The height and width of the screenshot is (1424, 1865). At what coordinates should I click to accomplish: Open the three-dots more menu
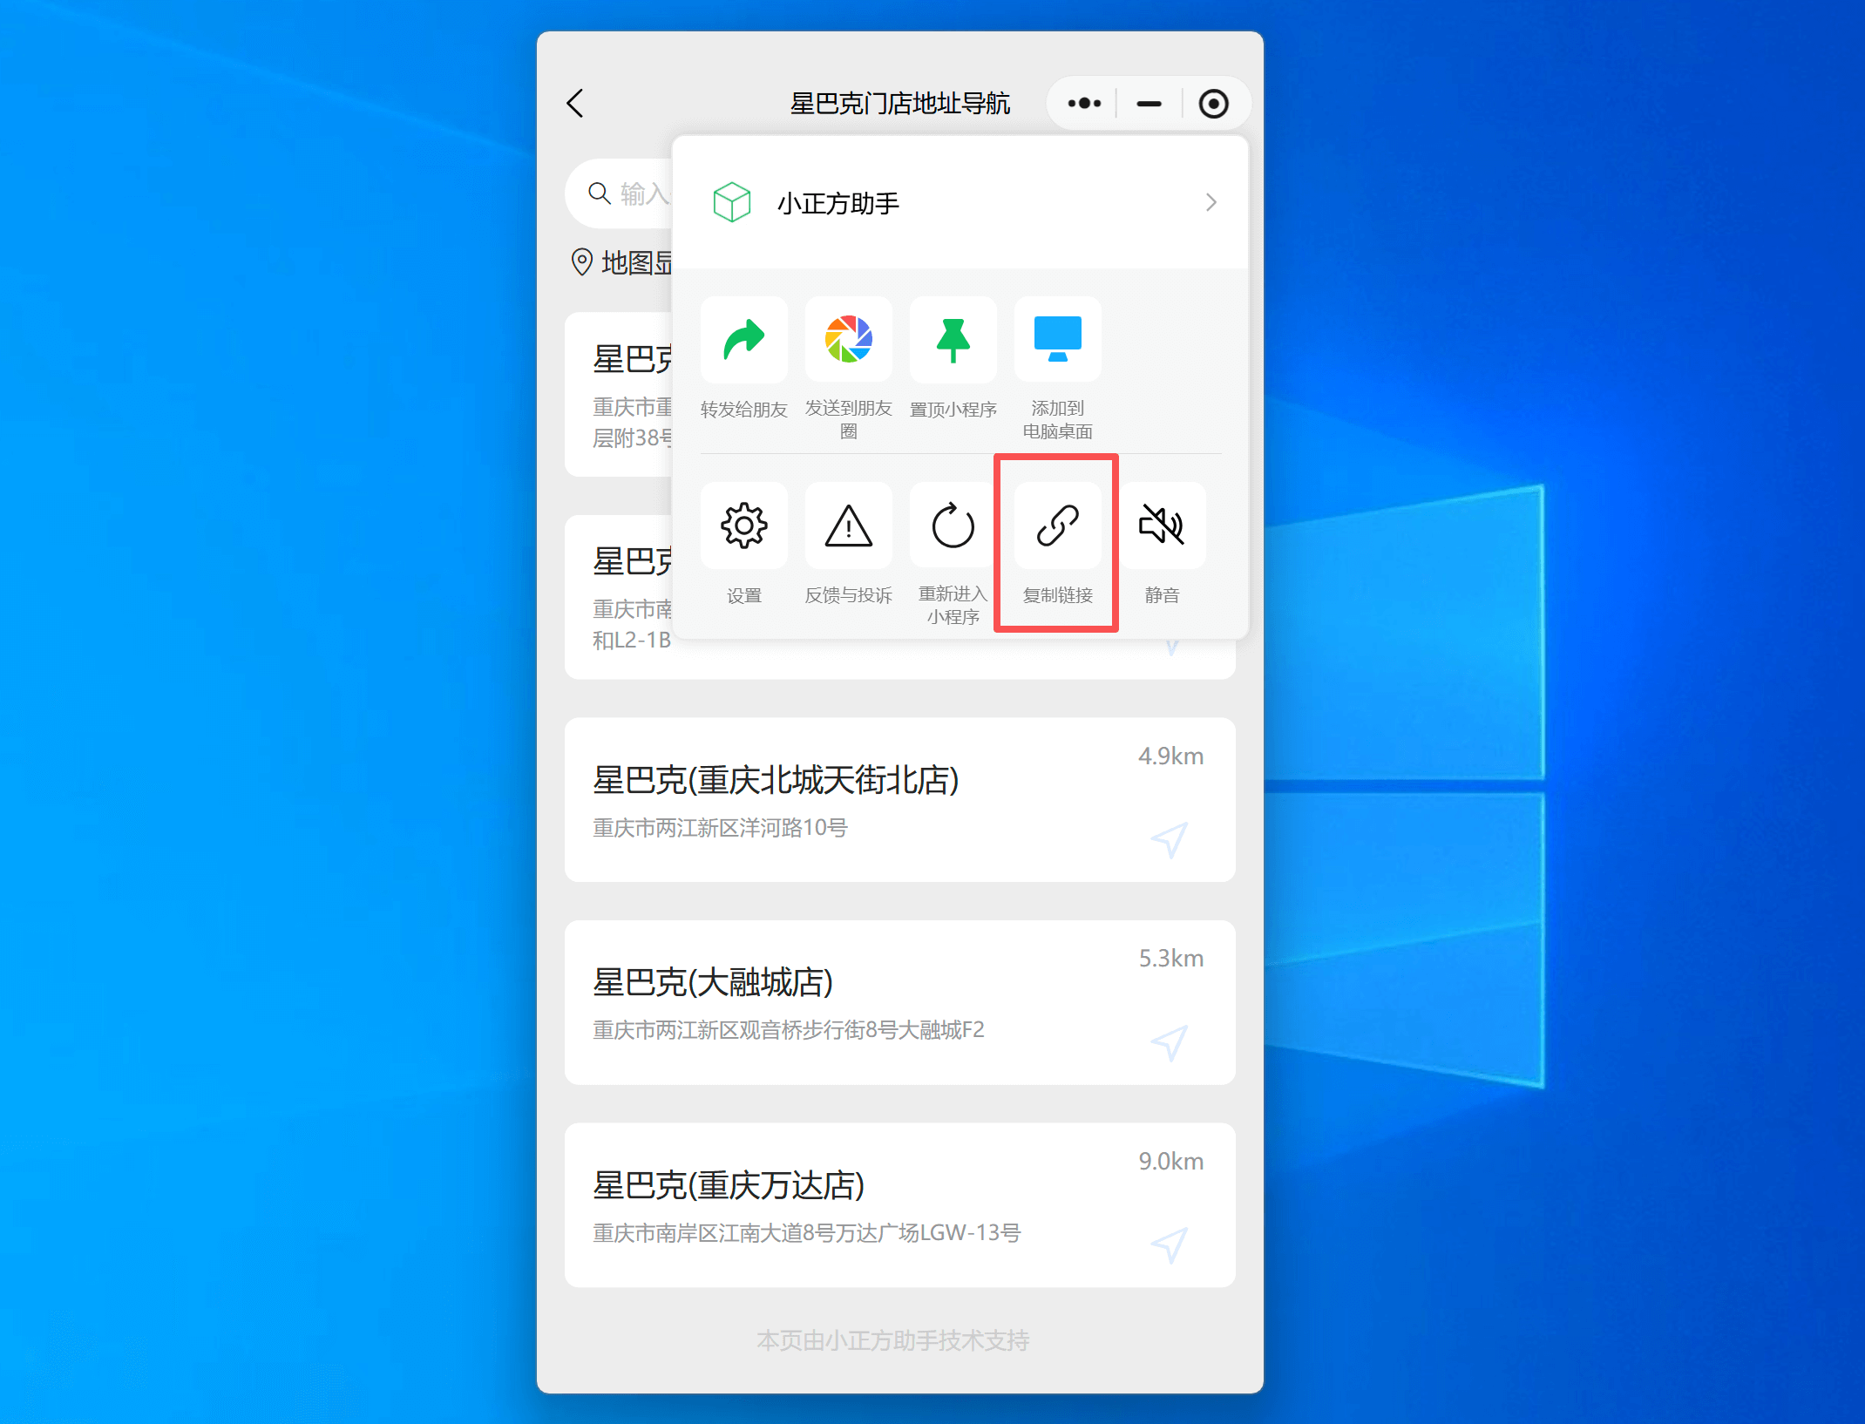click(1084, 104)
